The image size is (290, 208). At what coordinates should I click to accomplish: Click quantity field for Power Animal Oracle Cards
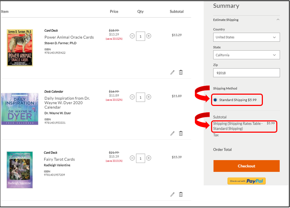coord(140,36)
